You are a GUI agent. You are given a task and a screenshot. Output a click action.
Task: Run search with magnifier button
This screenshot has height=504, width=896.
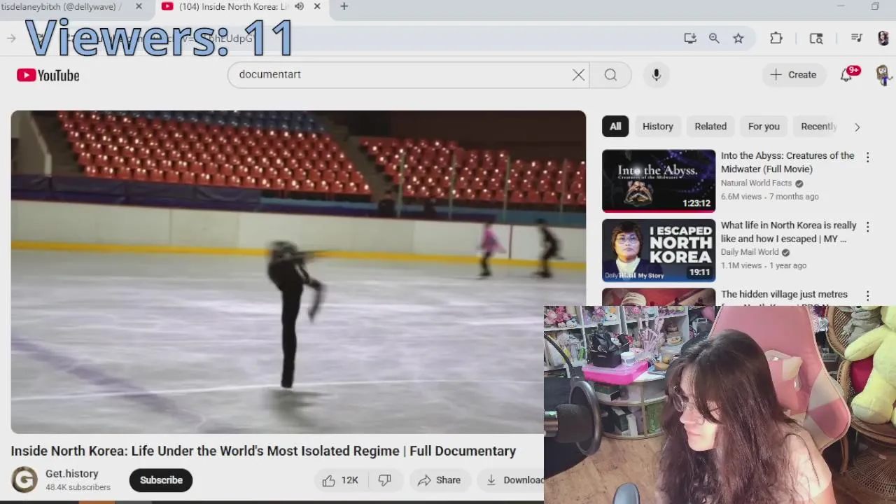610,75
